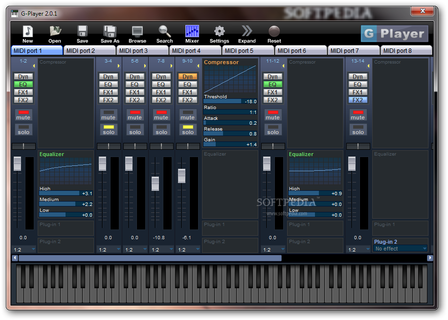The height and width of the screenshot is (320, 448).
Task: Switch to MIDI port 1 tab
Action: pyautogui.click(x=37, y=50)
